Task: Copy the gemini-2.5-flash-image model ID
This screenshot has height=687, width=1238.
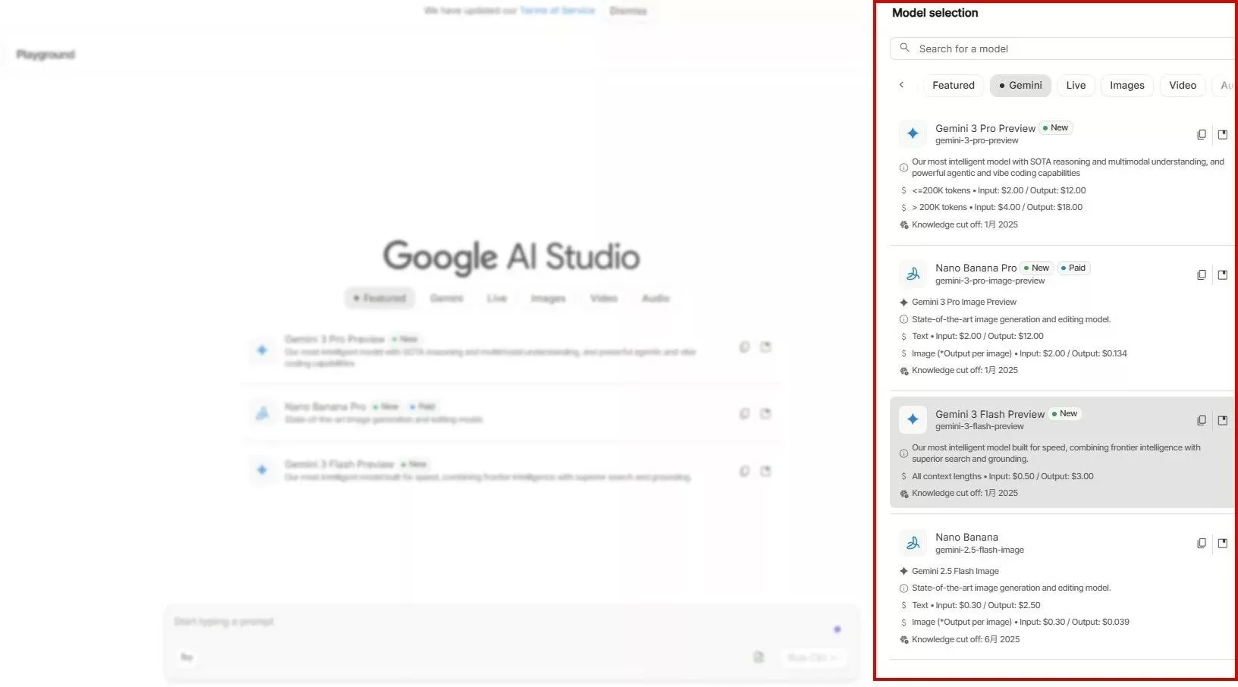Action: [1202, 543]
